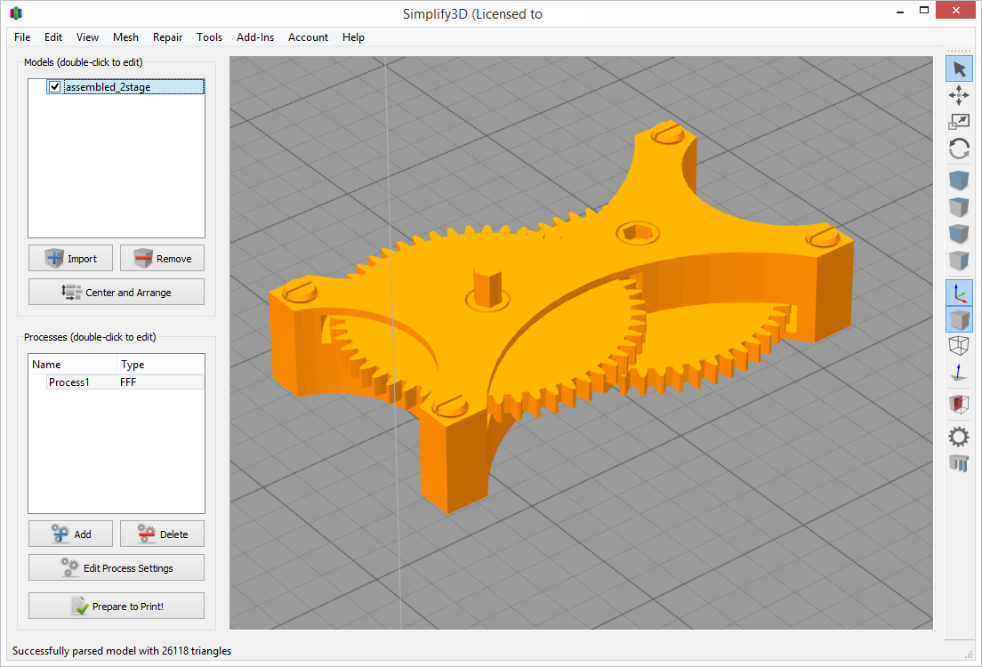This screenshot has width=982, height=667.
Task: Activate the rotate model tool
Action: [x=959, y=149]
